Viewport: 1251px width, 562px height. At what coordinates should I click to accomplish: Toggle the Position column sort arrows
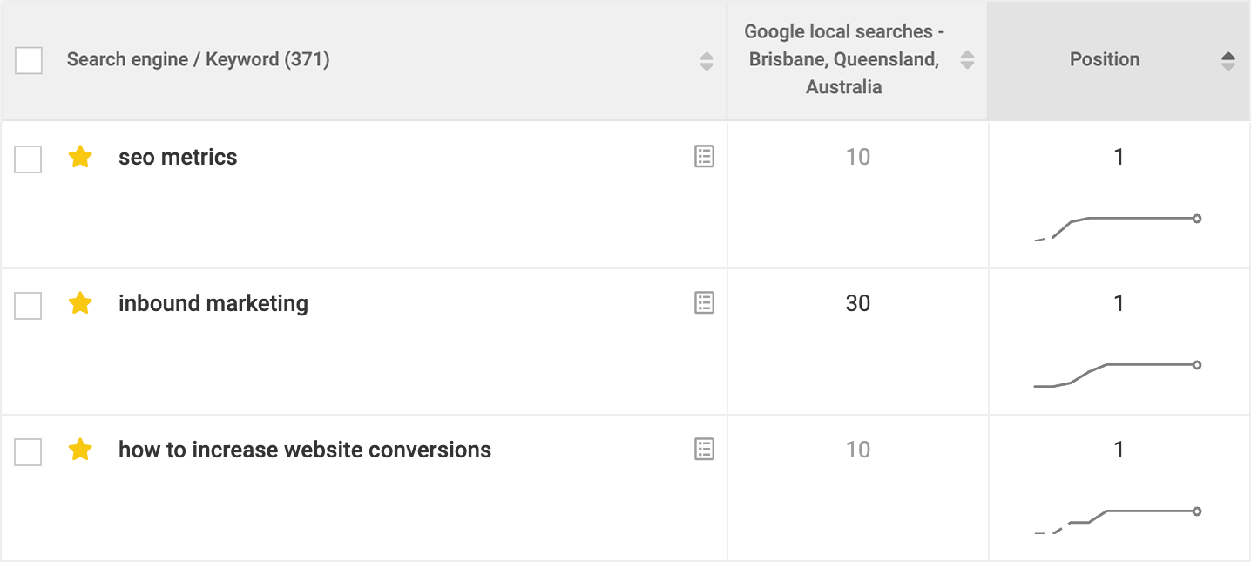click(x=1228, y=60)
